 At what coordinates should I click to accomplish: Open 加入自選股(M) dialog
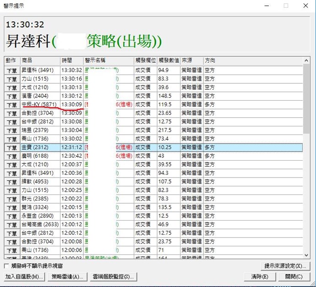click(24, 276)
